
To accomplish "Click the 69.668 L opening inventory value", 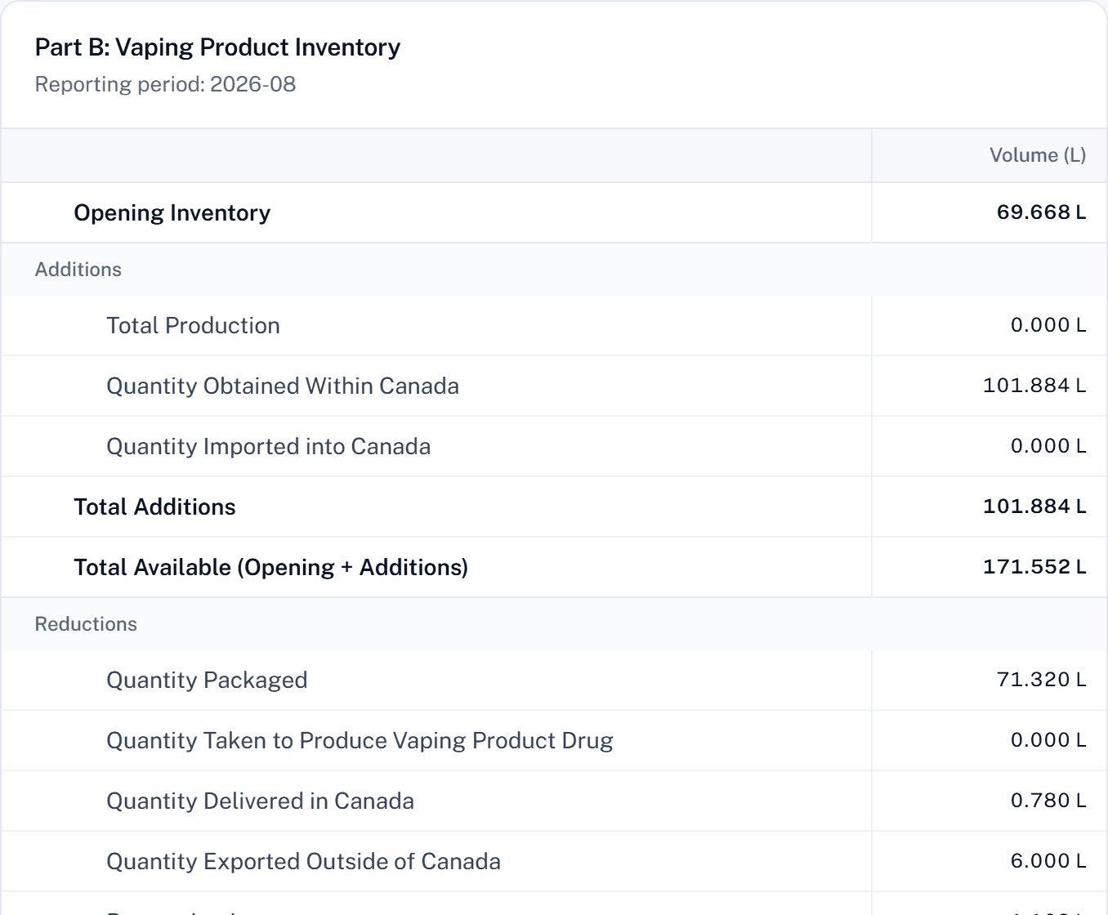I will [1041, 212].
